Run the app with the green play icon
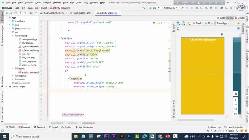Viewport: 249px width, 140px height. (182, 8)
